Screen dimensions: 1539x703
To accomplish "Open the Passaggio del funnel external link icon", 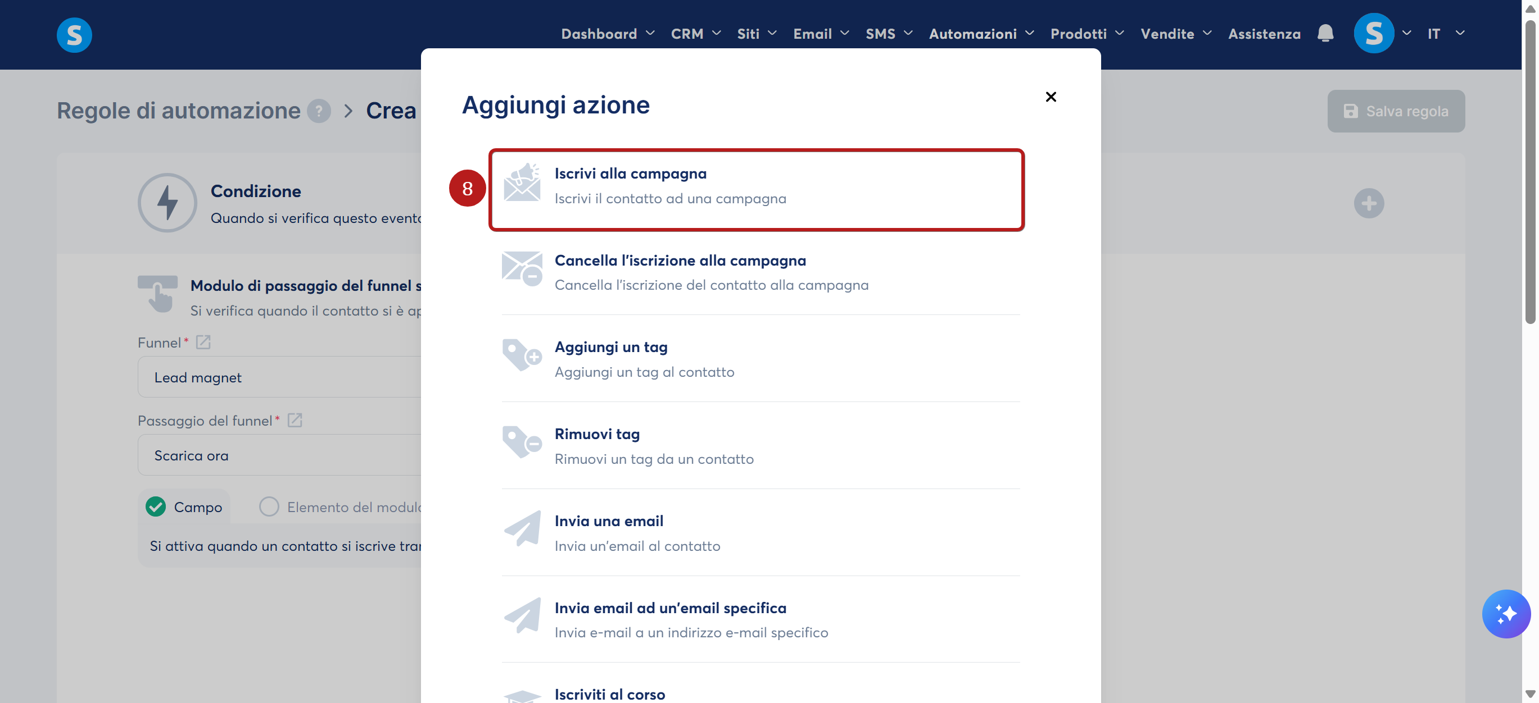I will (x=295, y=420).
